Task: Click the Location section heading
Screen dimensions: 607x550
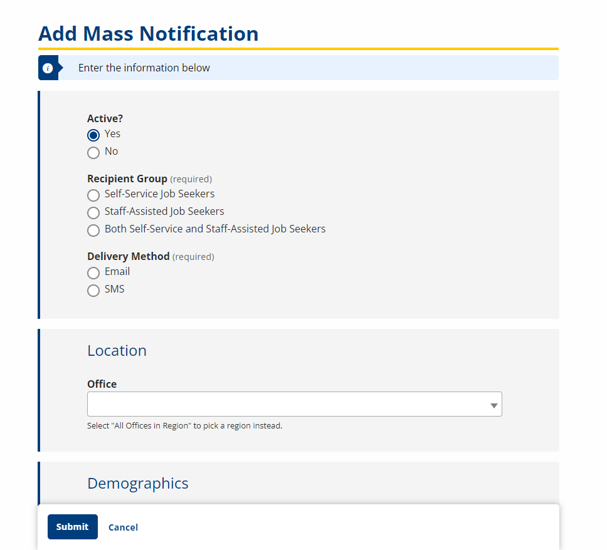Action: [x=117, y=350]
